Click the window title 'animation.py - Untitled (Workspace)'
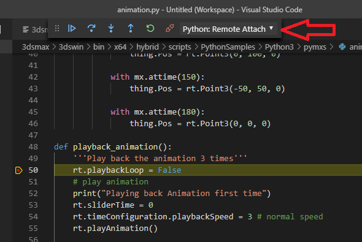Viewport: 362px width, 242px height. click(x=176, y=10)
